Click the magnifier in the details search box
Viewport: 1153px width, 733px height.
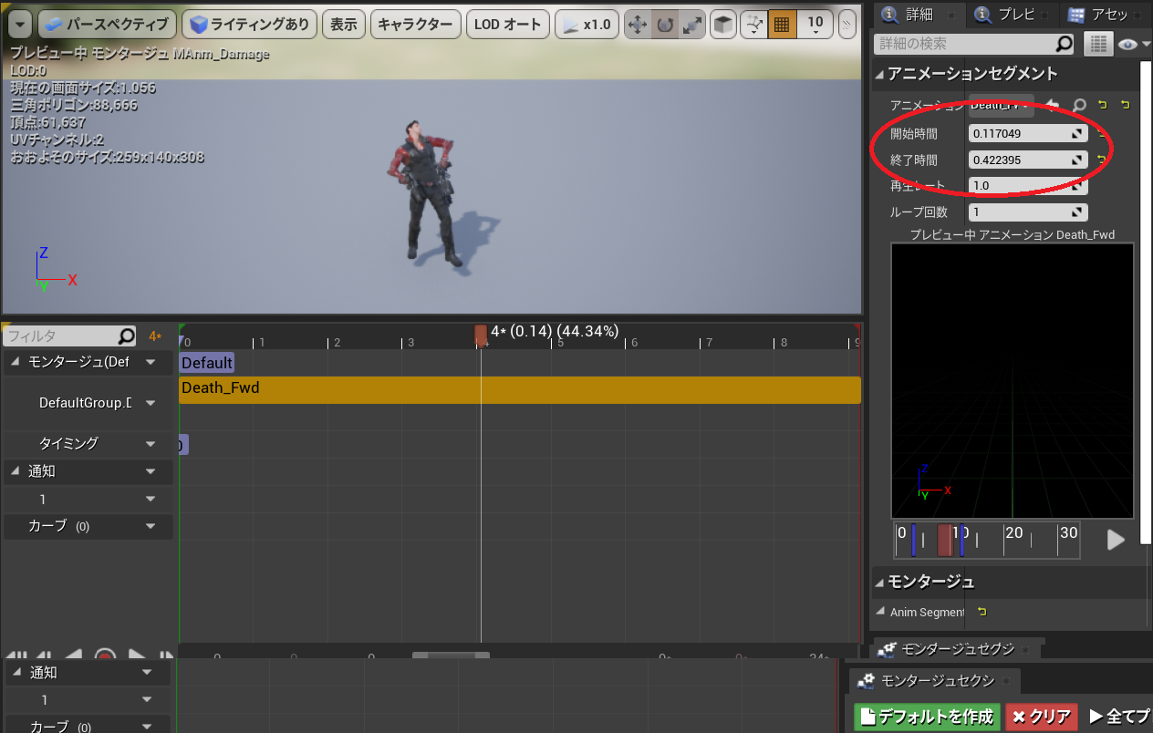[1064, 43]
